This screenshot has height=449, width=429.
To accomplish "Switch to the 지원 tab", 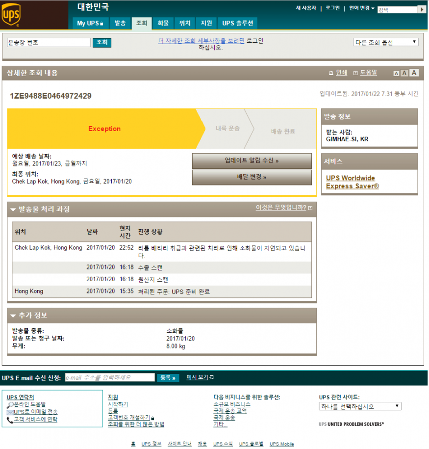I will point(206,23).
